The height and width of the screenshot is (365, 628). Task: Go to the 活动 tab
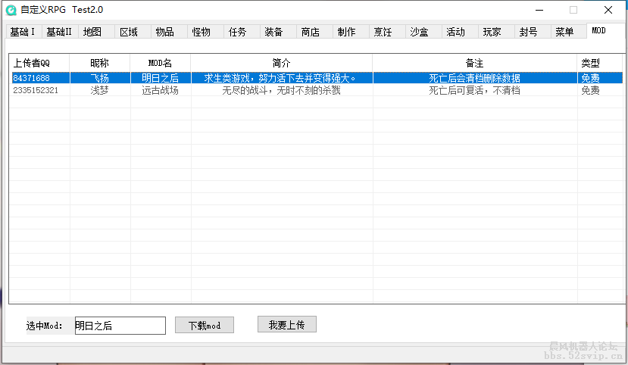click(x=460, y=32)
